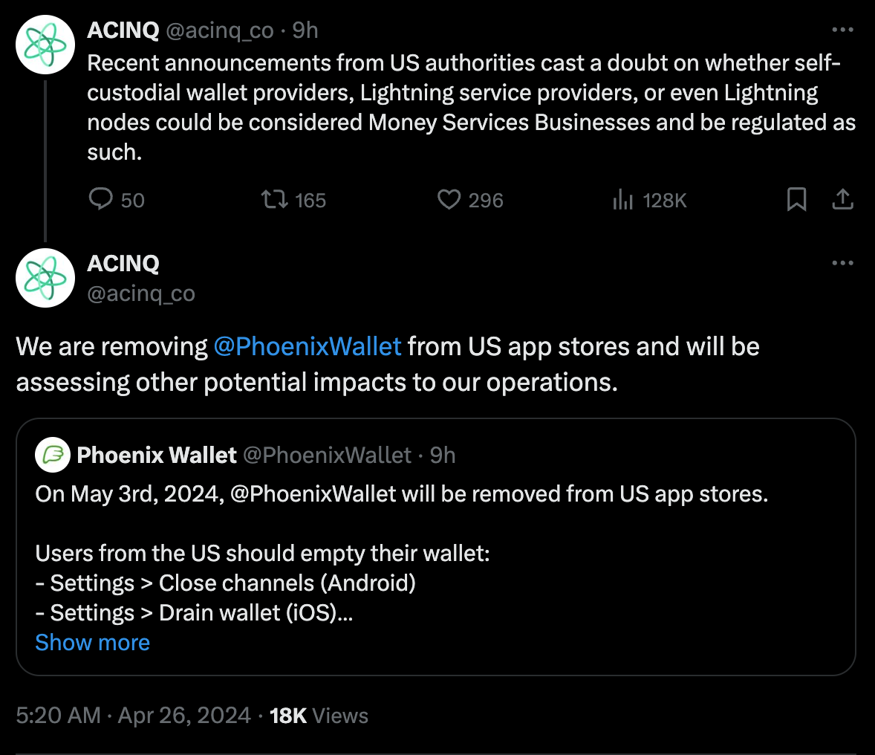This screenshot has width=875, height=755.
Task: Click ACINQ avatar on first tweet
Action: pos(45,45)
